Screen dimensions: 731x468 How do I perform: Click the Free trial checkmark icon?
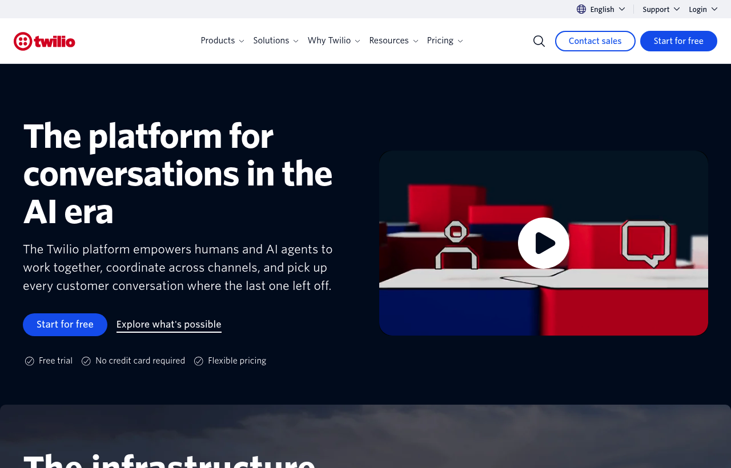(x=30, y=361)
